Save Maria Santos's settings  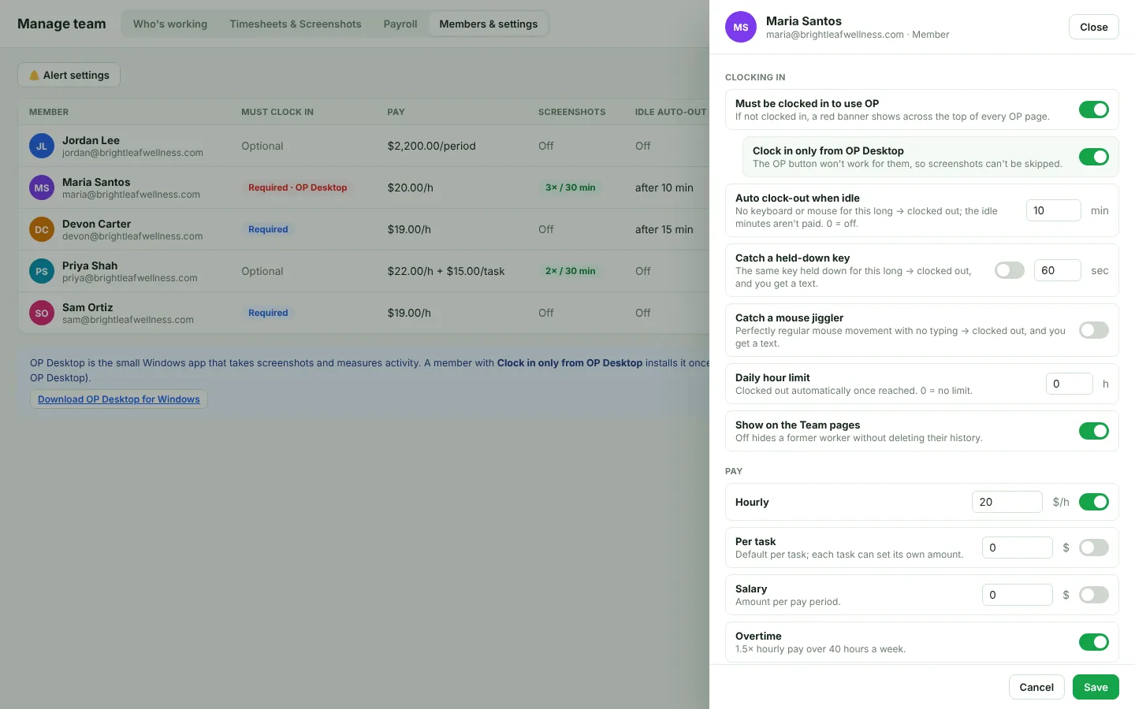(x=1096, y=687)
